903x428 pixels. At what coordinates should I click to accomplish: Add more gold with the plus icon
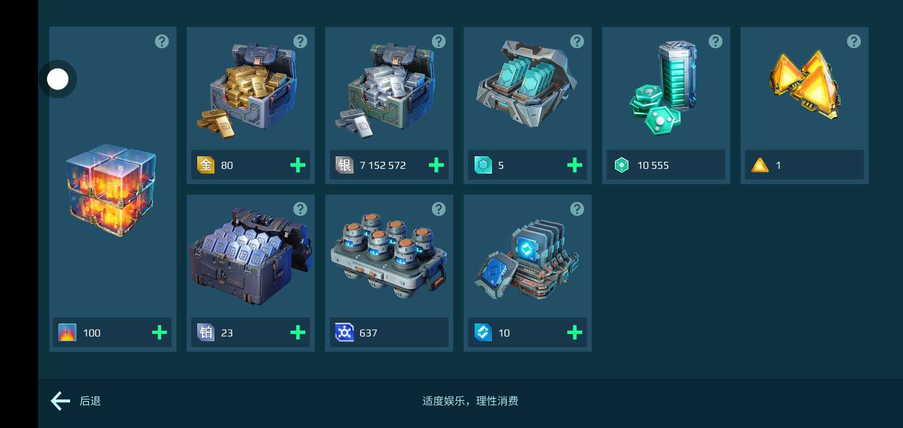pyautogui.click(x=298, y=165)
